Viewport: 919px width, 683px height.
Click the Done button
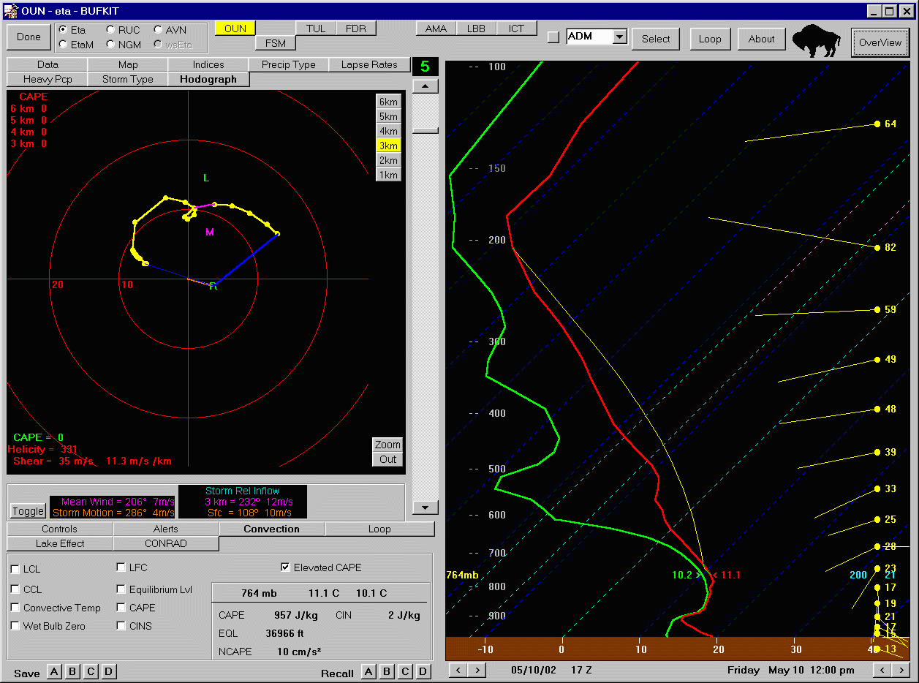click(29, 37)
